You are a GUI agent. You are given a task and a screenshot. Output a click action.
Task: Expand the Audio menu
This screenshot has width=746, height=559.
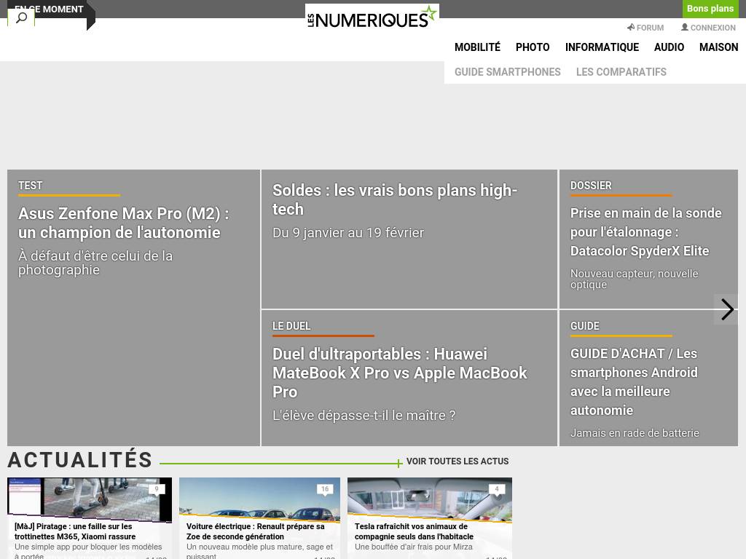(x=669, y=47)
